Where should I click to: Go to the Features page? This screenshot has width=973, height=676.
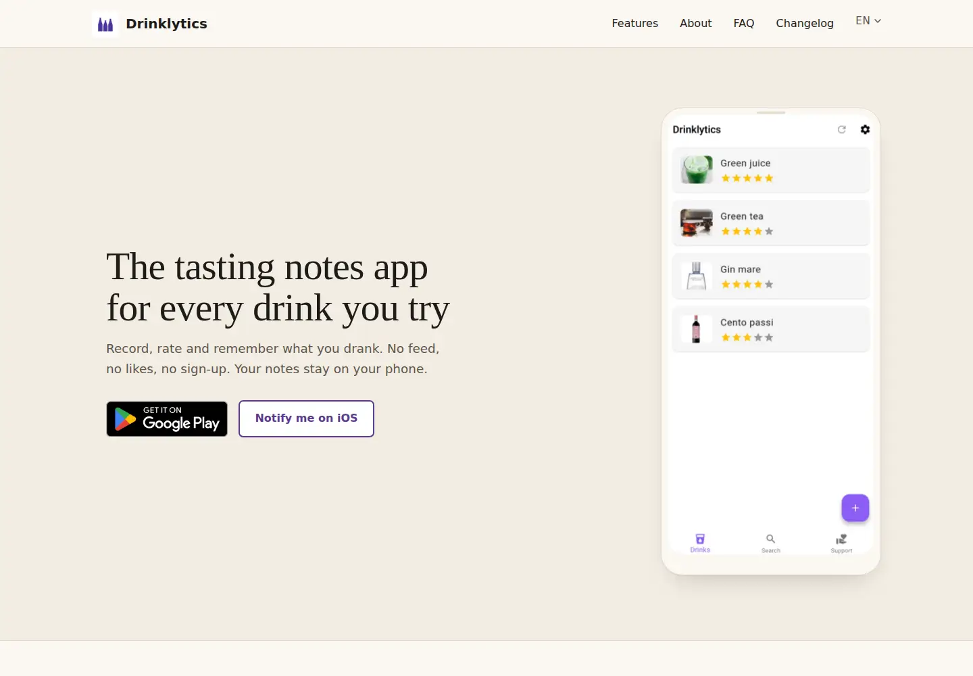click(x=634, y=23)
